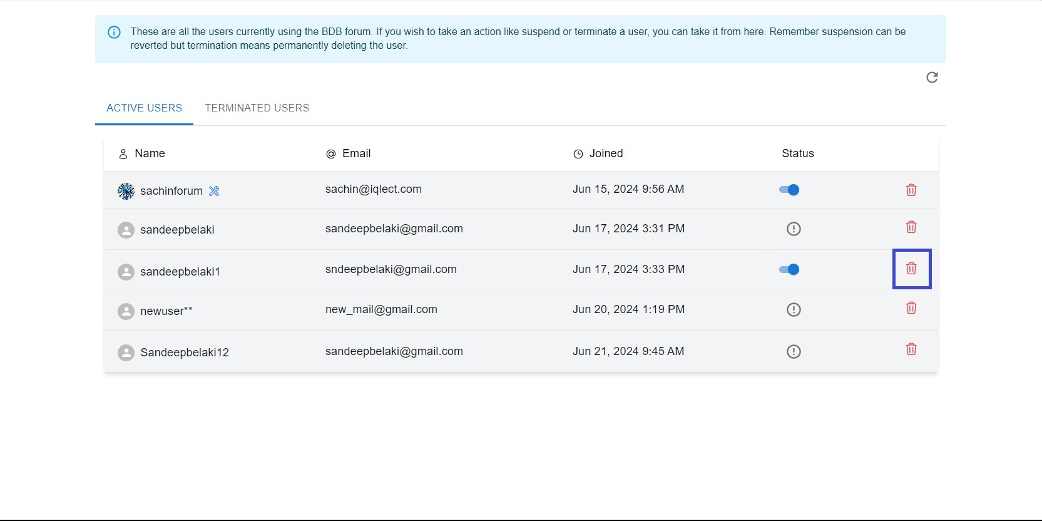The image size is (1042, 521).
Task: Click trash icon for newuser** row
Action: [x=911, y=307]
